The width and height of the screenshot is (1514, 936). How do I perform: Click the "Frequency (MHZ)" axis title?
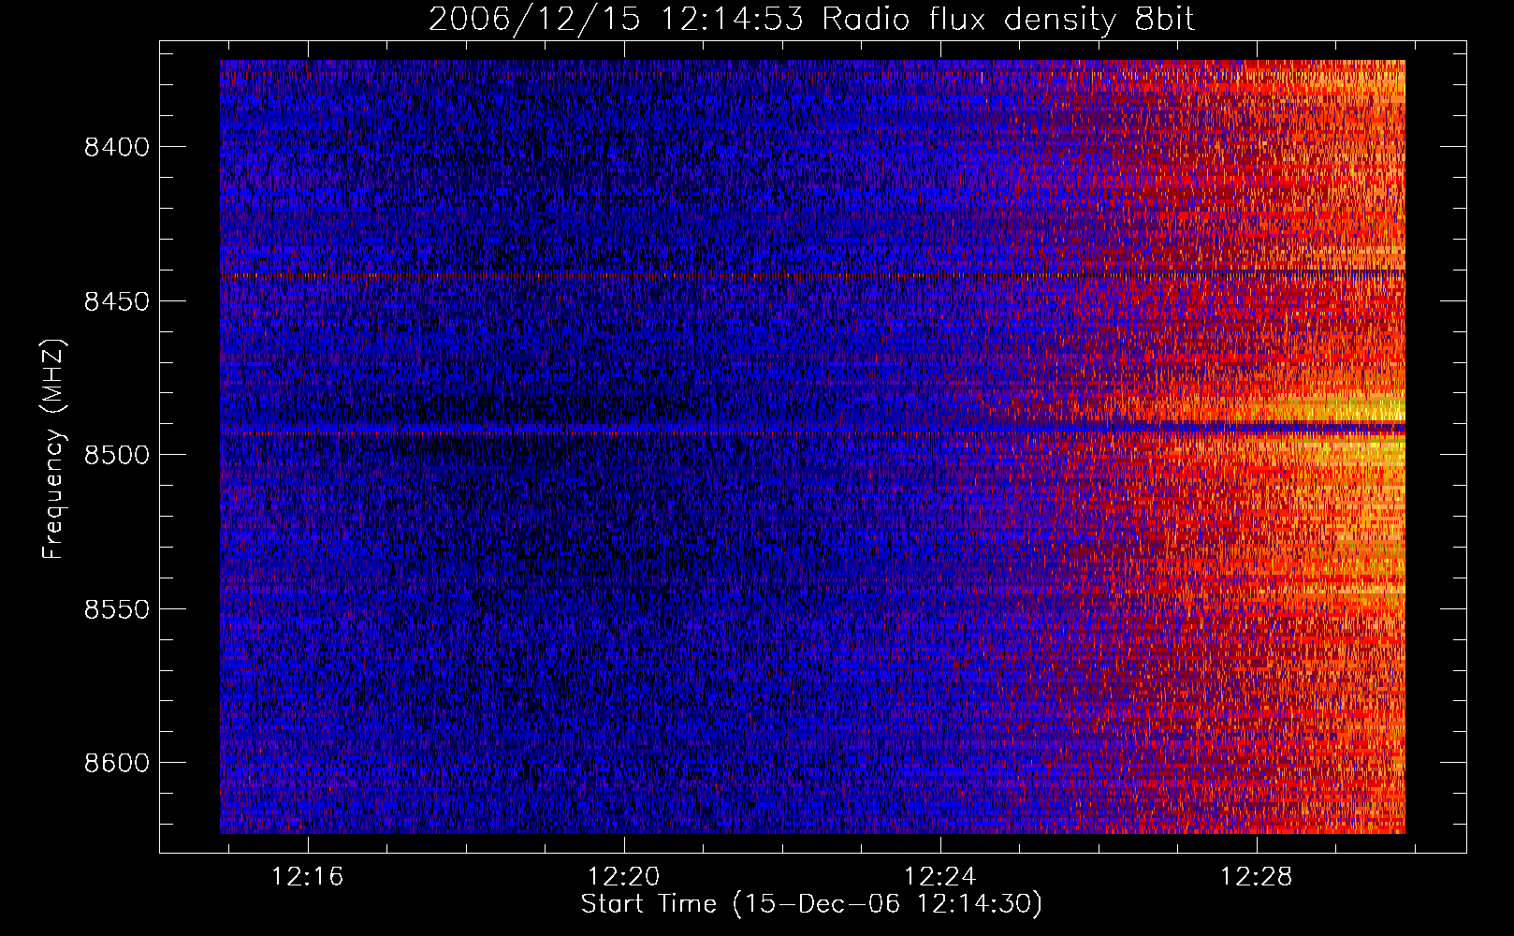(x=54, y=449)
